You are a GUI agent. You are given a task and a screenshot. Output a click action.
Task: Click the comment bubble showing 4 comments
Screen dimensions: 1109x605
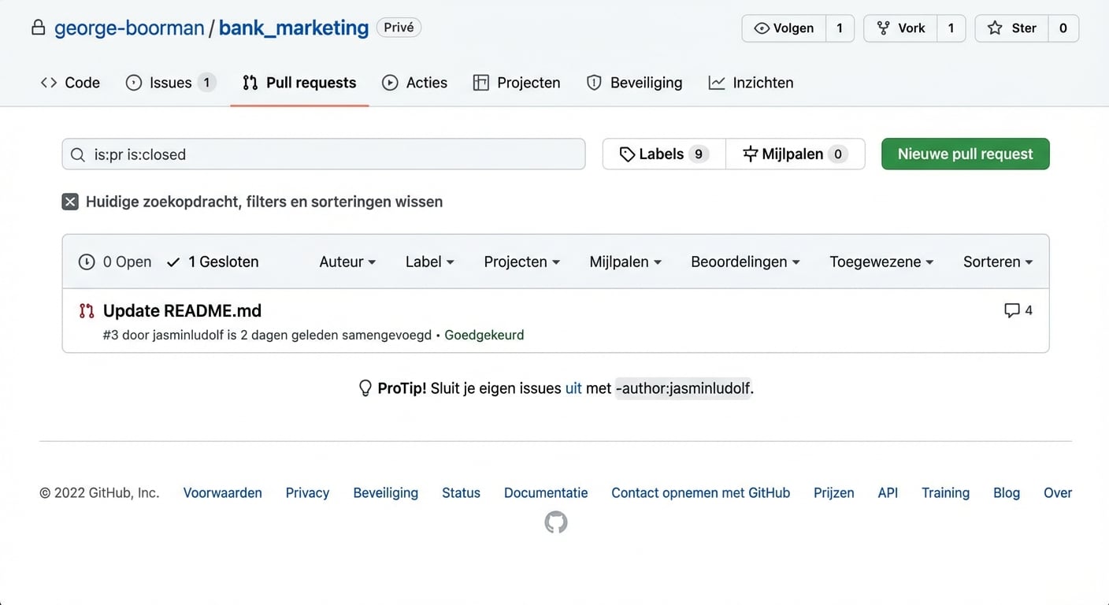[x=1018, y=310]
